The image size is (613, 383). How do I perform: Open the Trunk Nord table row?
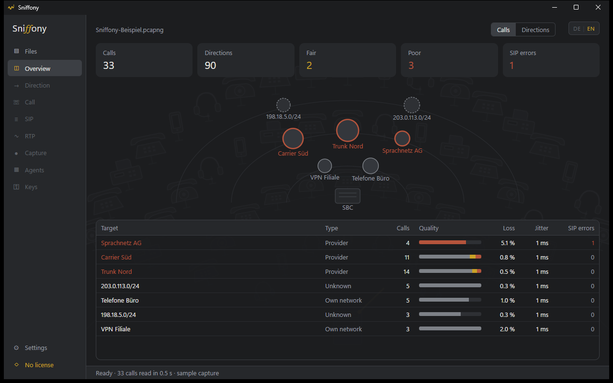(348, 271)
